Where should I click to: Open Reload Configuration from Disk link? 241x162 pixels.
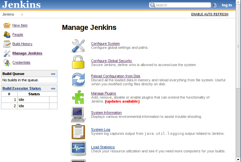point(116,76)
